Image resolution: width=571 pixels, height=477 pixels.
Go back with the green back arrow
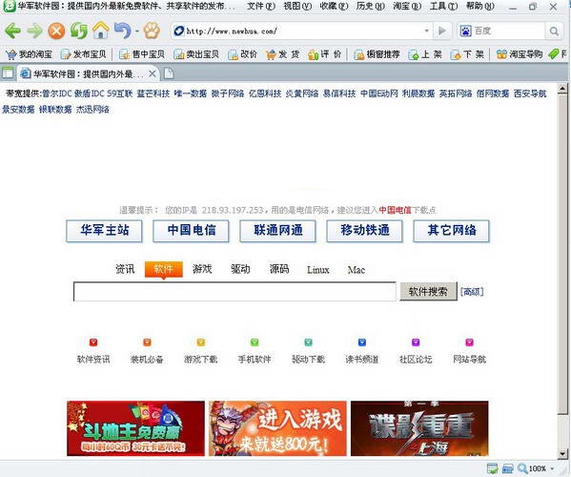click(12, 31)
